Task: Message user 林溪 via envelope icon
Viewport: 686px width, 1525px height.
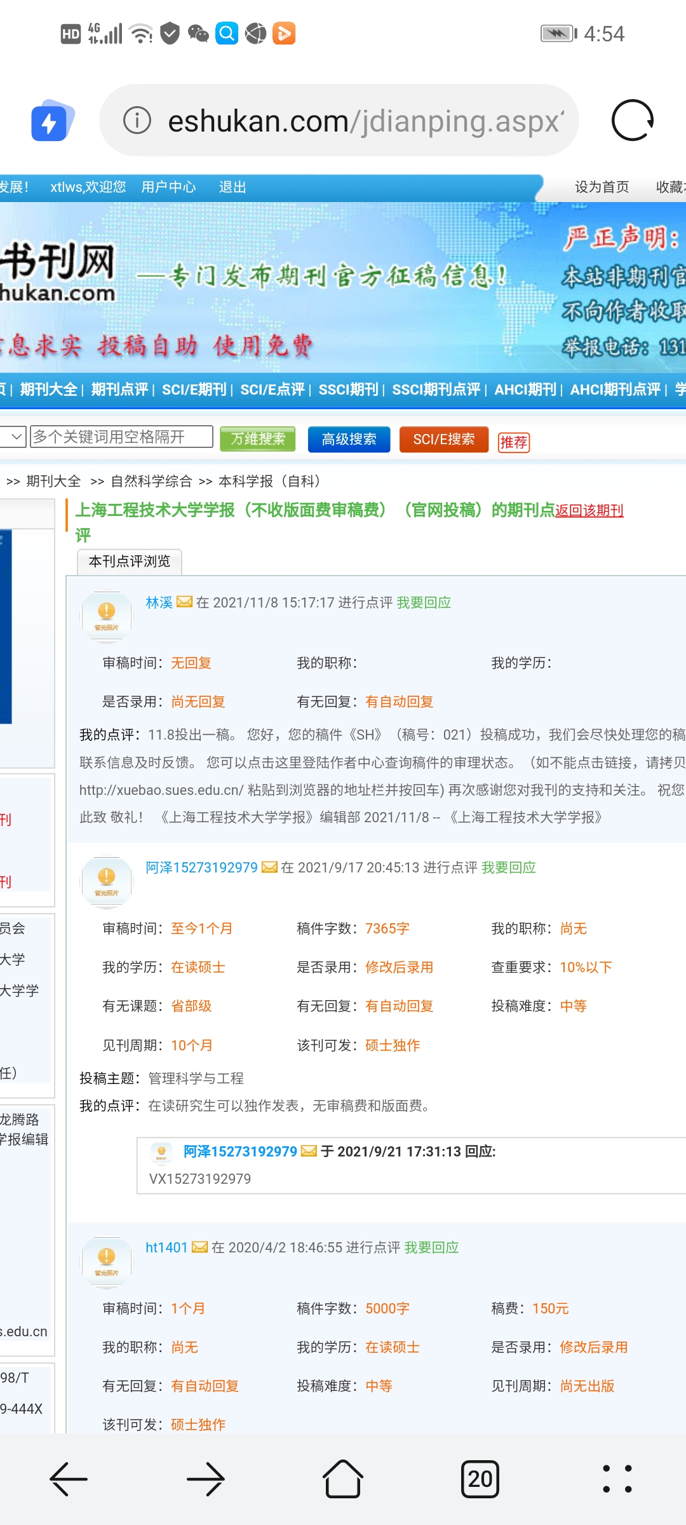Action: [x=184, y=602]
